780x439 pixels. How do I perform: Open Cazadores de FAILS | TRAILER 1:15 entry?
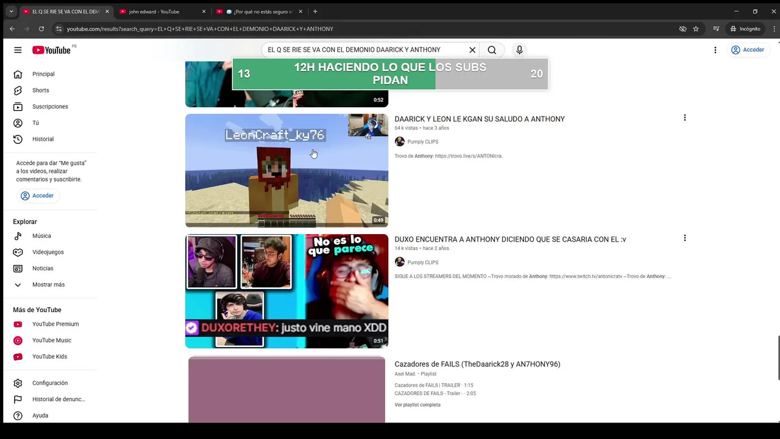tap(434, 385)
